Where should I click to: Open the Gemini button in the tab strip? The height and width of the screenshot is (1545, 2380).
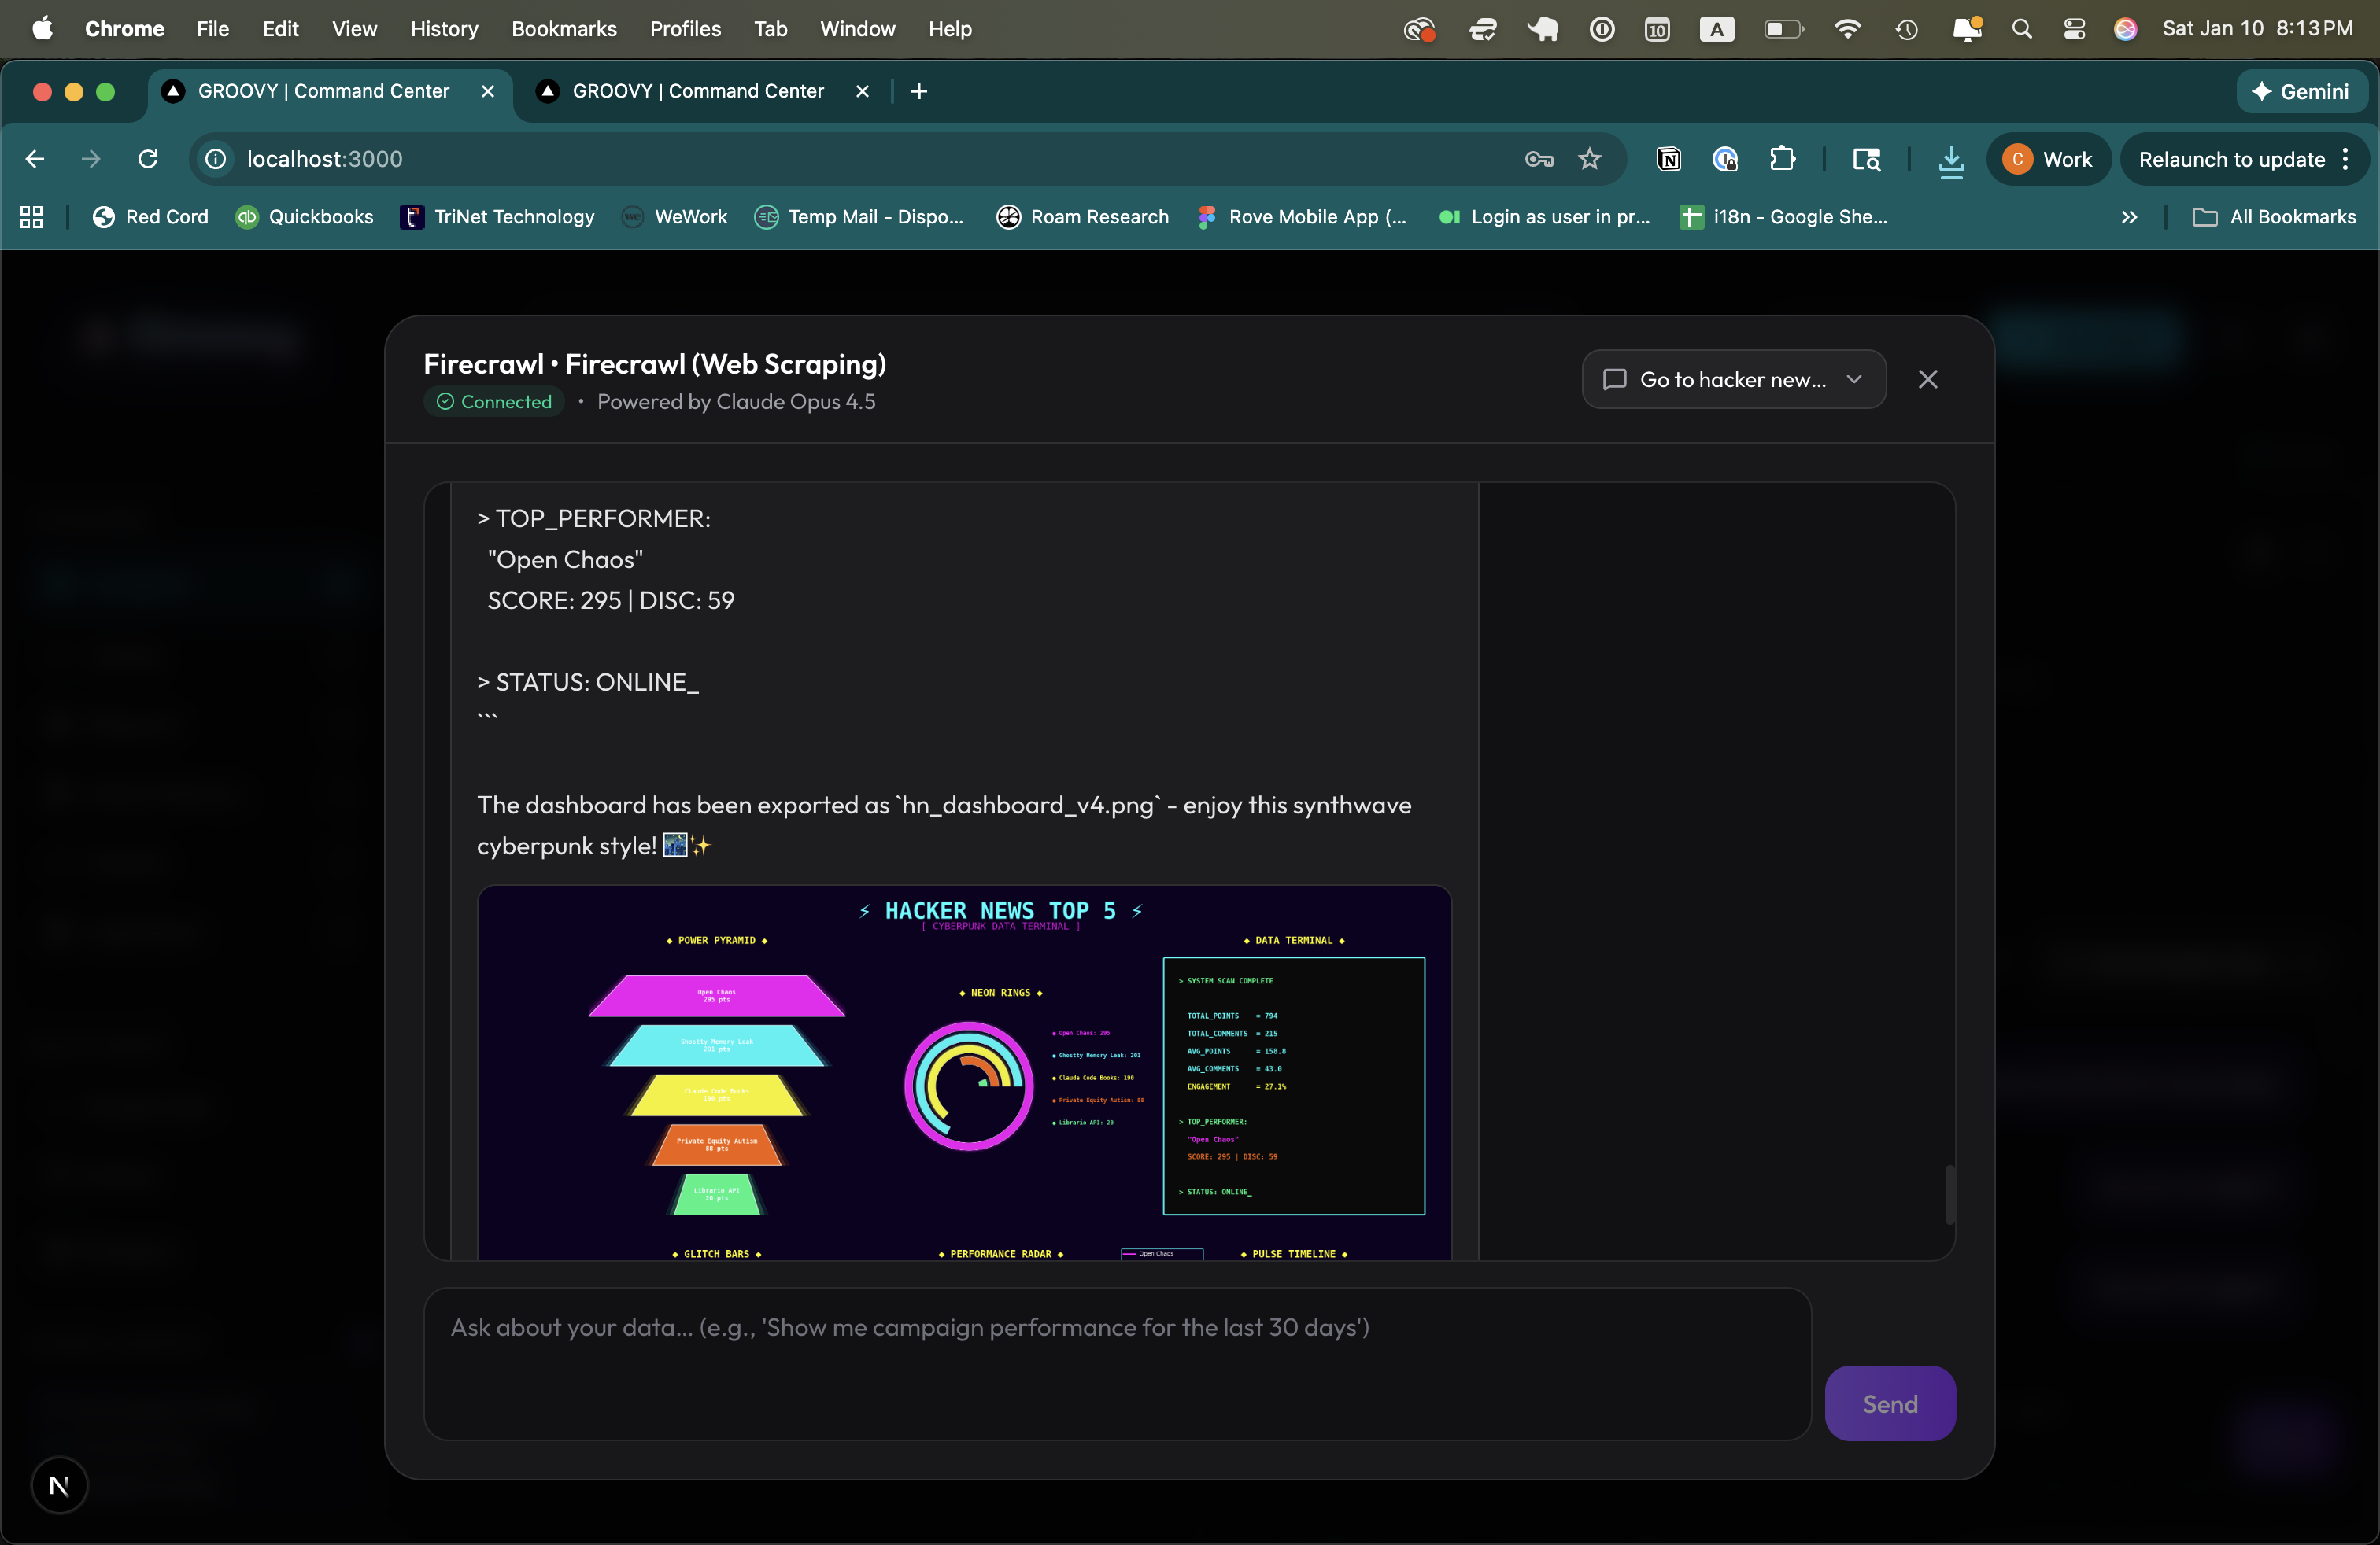(2301, 91)
